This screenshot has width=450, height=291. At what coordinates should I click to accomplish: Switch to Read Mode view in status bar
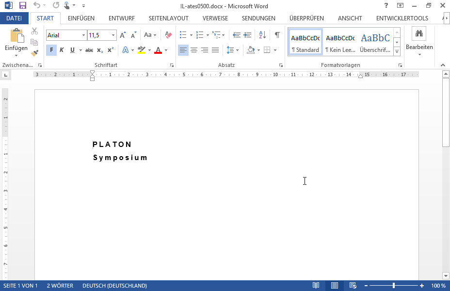316,286
